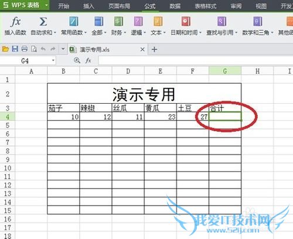
Task: Click the cell labeled 合计
Action: (225, 108)
